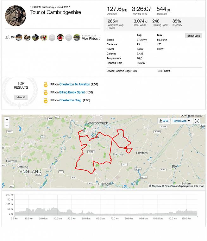Open Chesterton Drag segment link
This screenshot has width=207, height=241.
(x=71, y=100)
